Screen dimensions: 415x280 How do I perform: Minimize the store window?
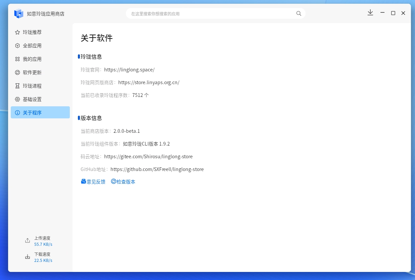tap(382, 13)
